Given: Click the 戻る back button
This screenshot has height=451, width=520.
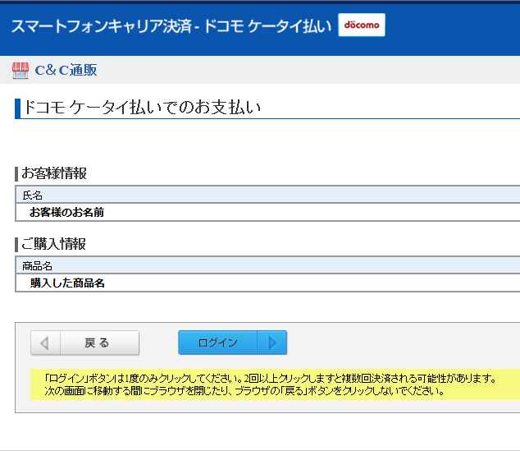Looking at the screenshot, I should point(85,343).
